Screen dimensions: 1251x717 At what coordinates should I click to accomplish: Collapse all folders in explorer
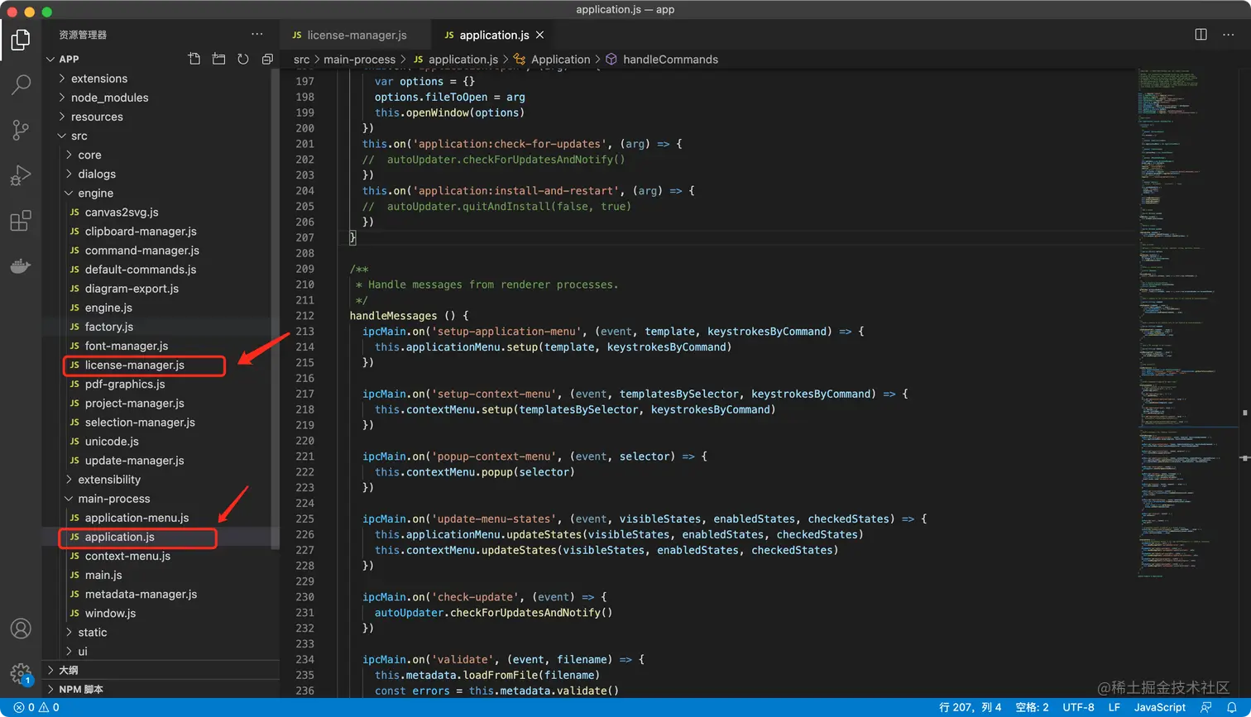pos(267,59)
